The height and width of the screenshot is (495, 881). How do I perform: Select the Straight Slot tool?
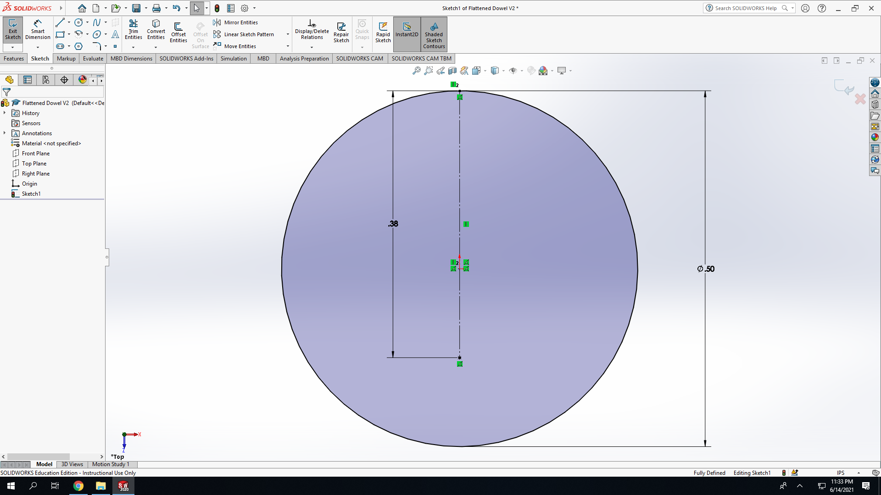click(x=60, y=46)
